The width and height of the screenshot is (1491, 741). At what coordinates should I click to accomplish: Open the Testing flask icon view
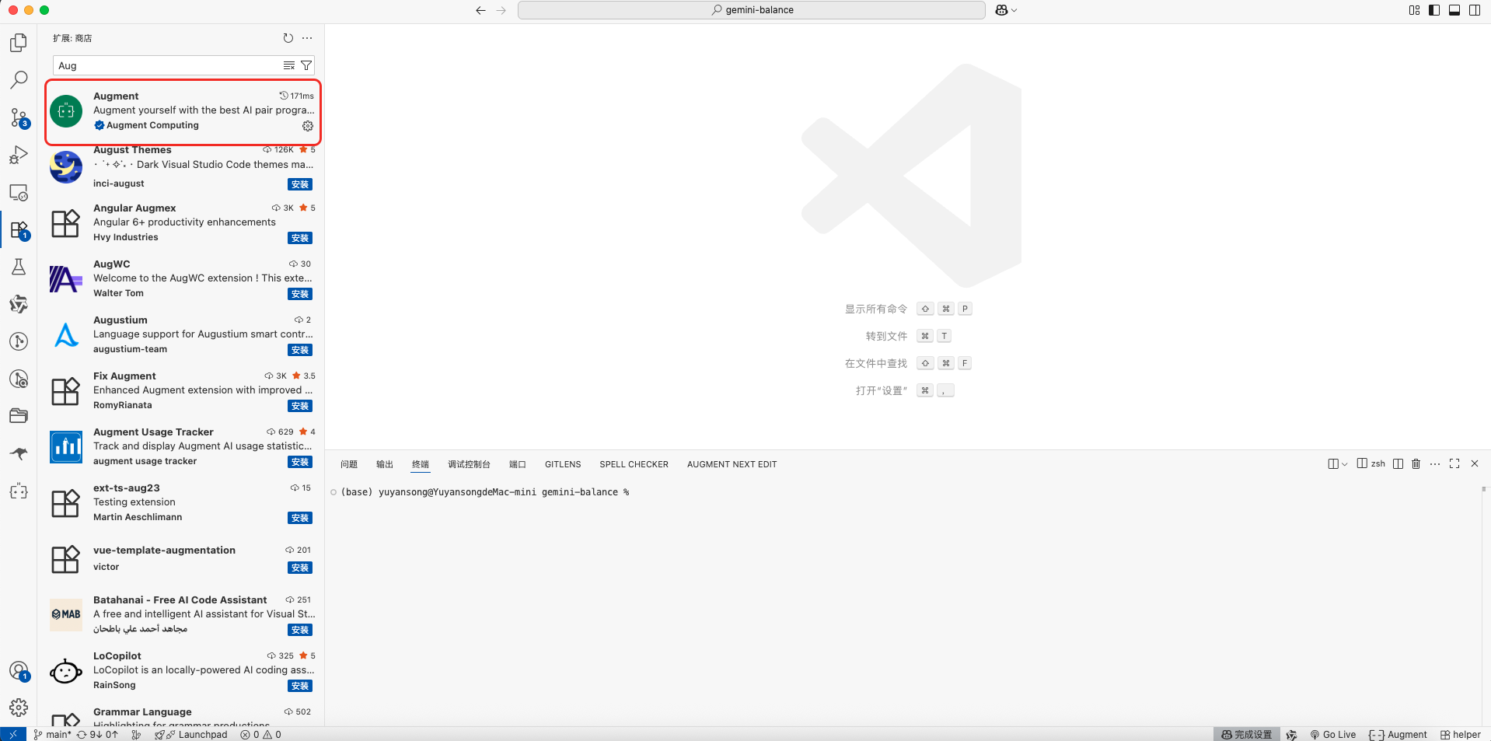point(19,267)
